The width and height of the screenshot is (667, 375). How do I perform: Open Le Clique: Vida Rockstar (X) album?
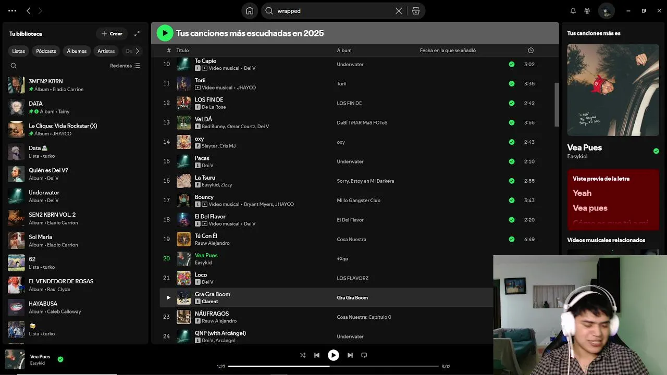coord(76,130)
